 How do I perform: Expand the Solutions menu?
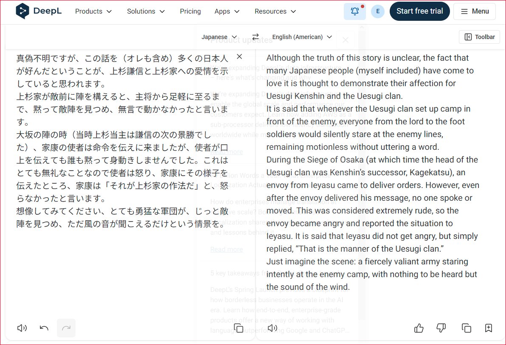[146, 11]
